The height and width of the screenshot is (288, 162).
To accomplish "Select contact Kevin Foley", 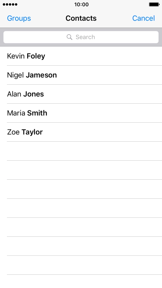I will [81, 56].
